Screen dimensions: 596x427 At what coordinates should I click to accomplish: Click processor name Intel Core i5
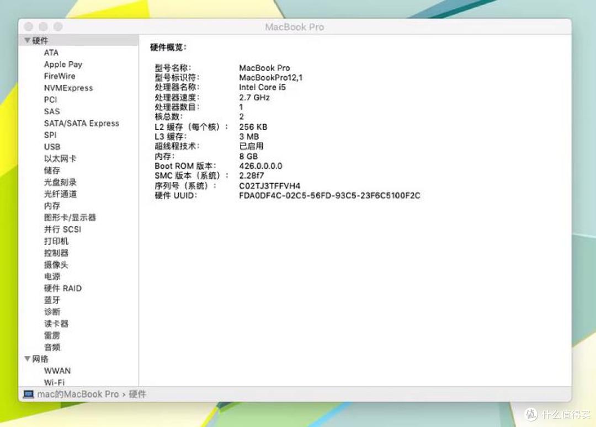(262, 87)
